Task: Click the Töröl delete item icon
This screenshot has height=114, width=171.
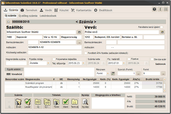Action: (x=56, y=103)
